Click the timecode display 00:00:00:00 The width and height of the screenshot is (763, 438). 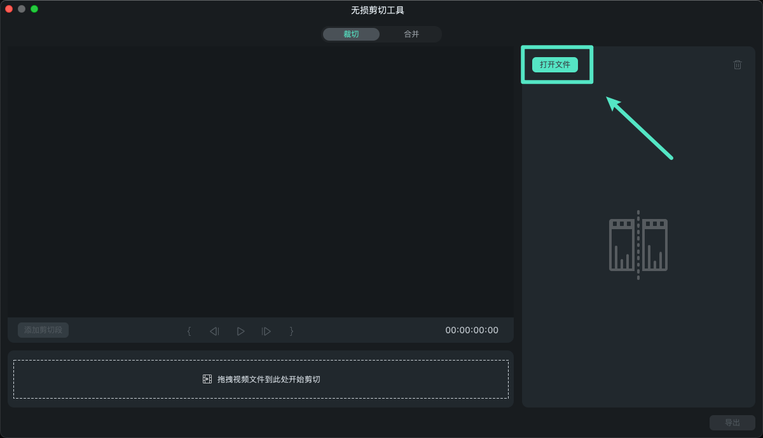[x=471, y=330]
